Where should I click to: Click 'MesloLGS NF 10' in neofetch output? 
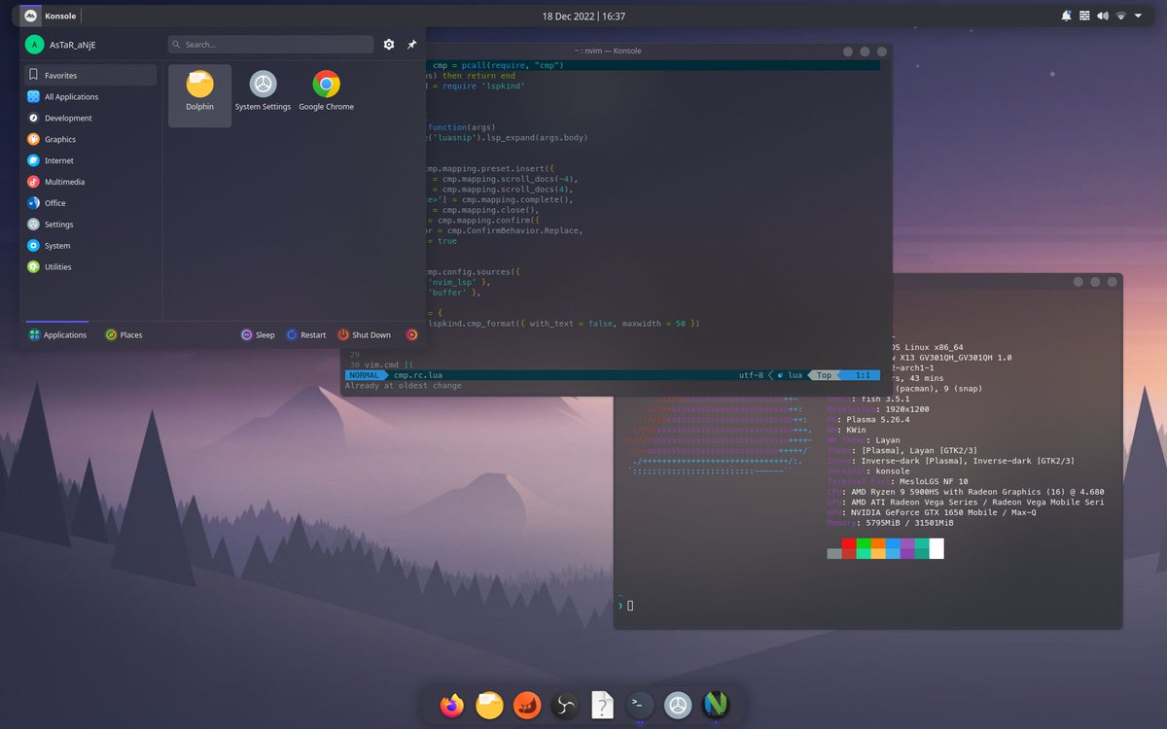[933, 482]
